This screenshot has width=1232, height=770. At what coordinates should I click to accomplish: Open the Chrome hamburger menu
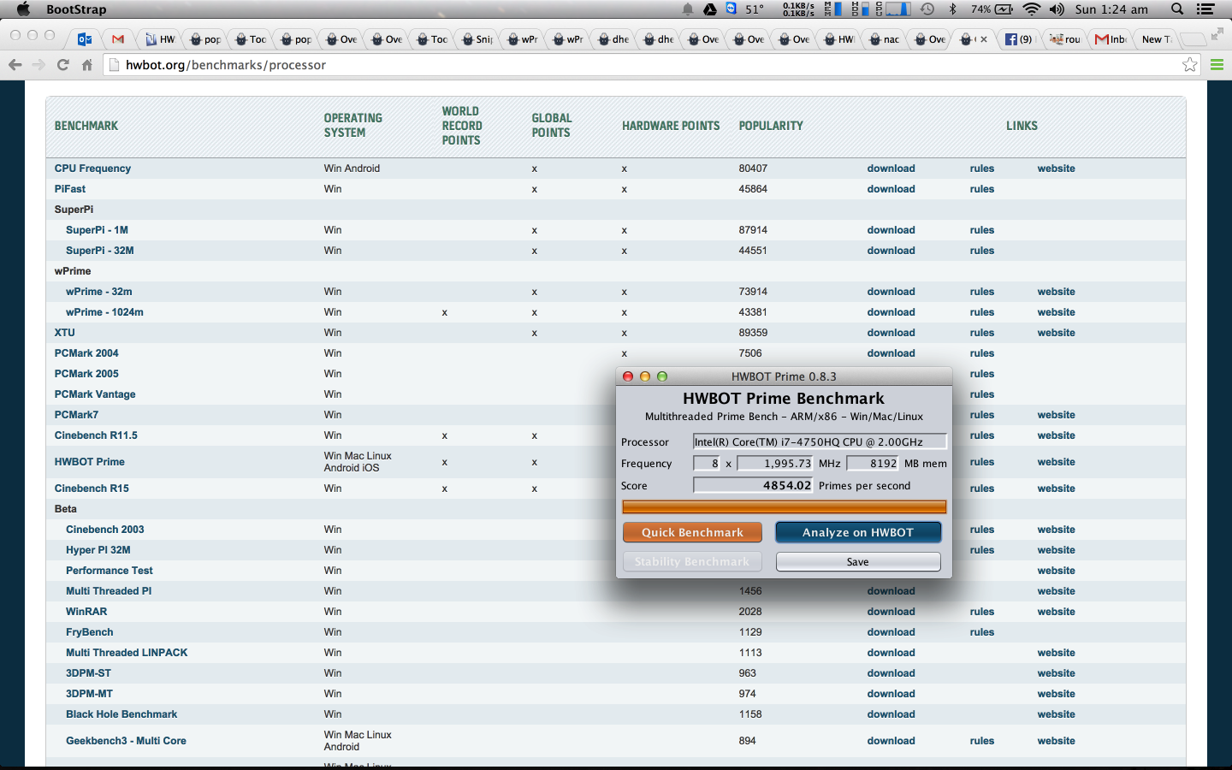(1217, 65)
